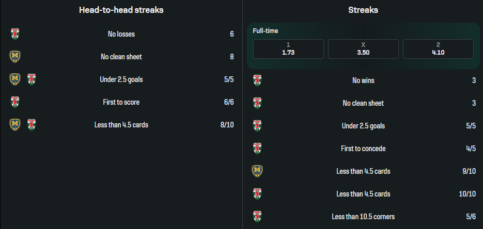Click the red-green team crest beside No losses
483x229 pixels.
[x=15, y=34]
